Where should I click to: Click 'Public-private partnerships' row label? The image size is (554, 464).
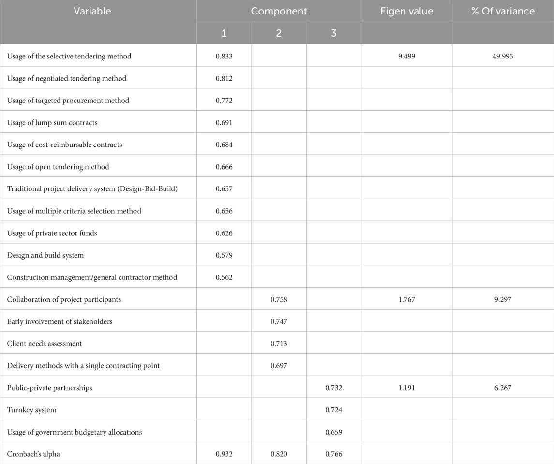(x=49, y=388)
